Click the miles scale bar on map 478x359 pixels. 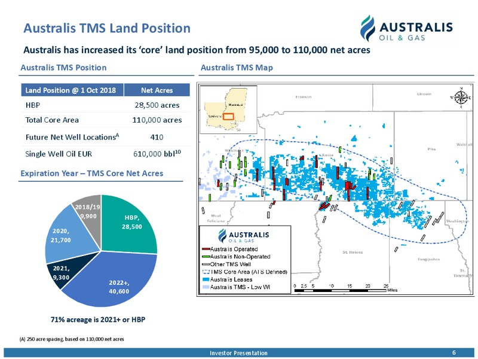(x=345, y=288)
